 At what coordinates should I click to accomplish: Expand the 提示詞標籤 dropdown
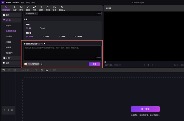coord(31,13)
